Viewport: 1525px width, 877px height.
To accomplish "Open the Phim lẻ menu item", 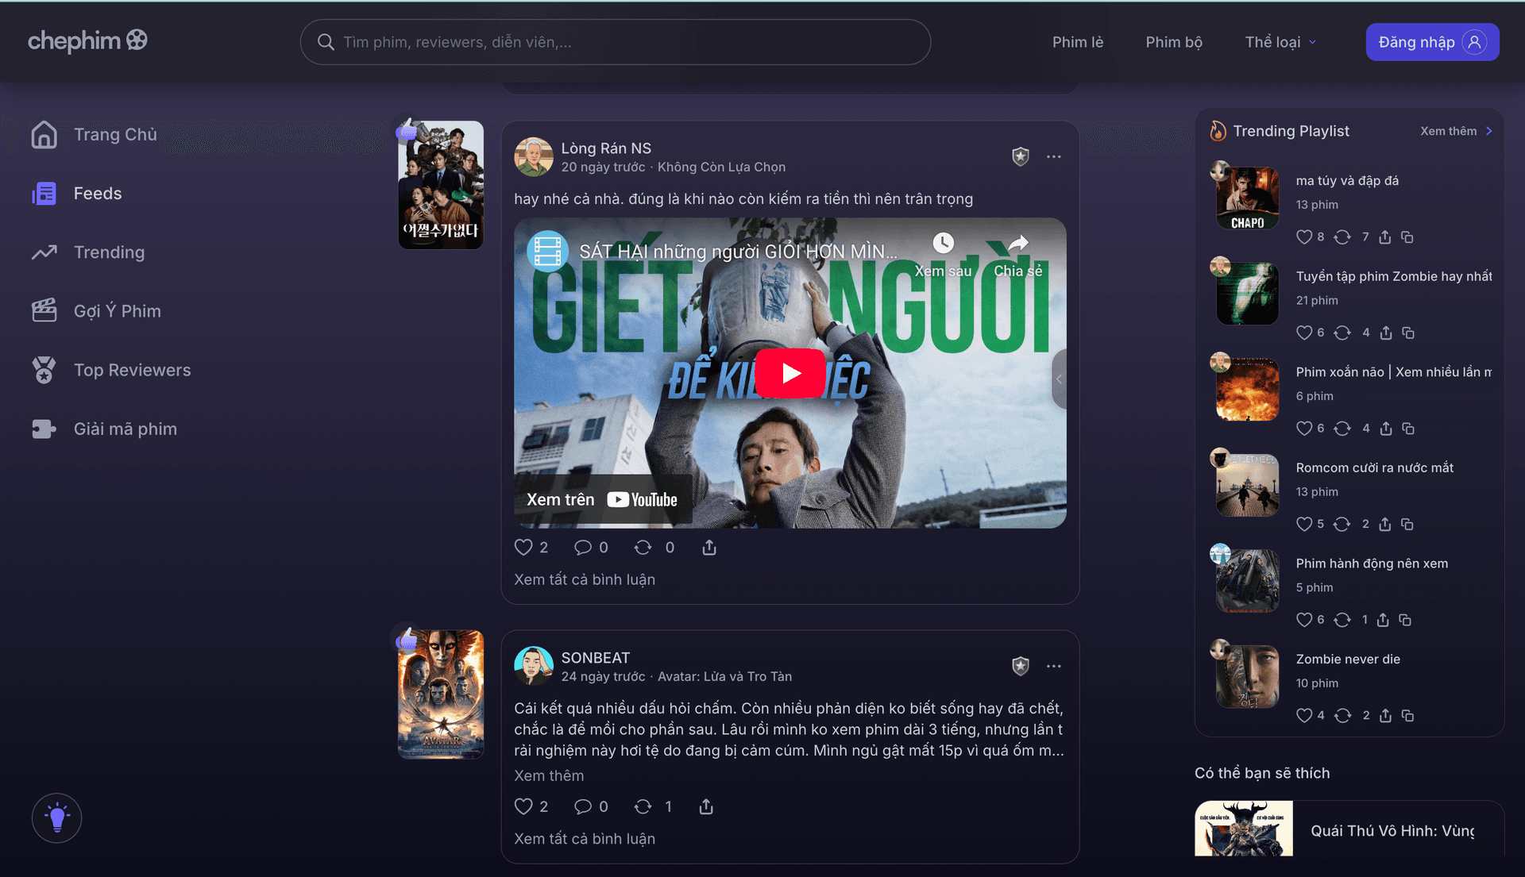I will tap(1078, 42).
